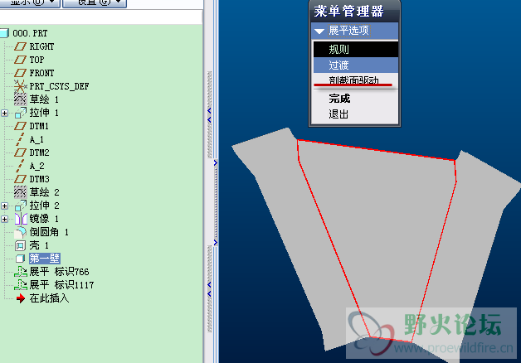Screen dimensions: 521x363
Task: Select the FRONT plane label
Action: point(41,73)
